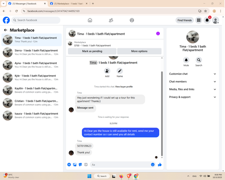Open the Windows Start menu
The image size is (225, 180).
(x=90, y=176)
